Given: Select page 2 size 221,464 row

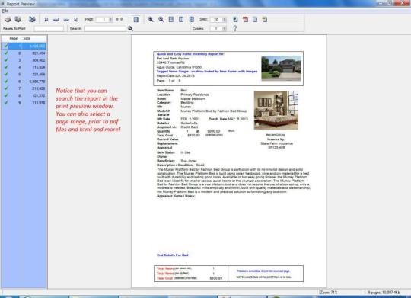Looking at the screenshot, I should coord(24,53).
